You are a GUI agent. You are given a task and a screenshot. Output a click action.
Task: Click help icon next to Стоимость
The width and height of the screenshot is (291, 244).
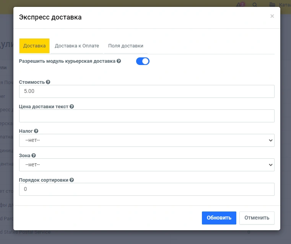[48, 82]
